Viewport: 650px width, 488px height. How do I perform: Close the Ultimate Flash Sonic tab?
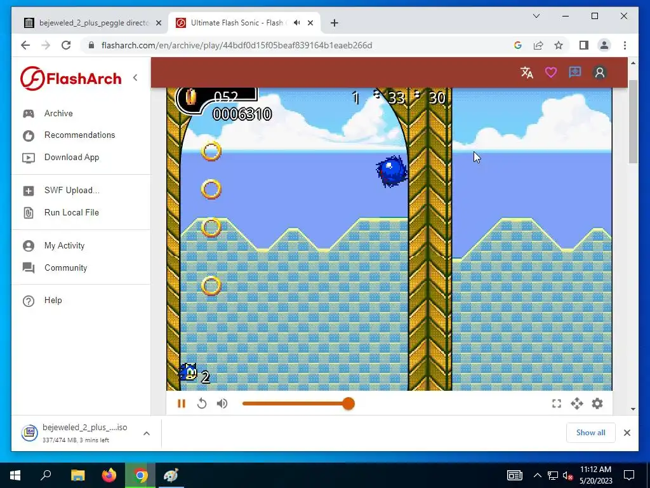[310, 23]
